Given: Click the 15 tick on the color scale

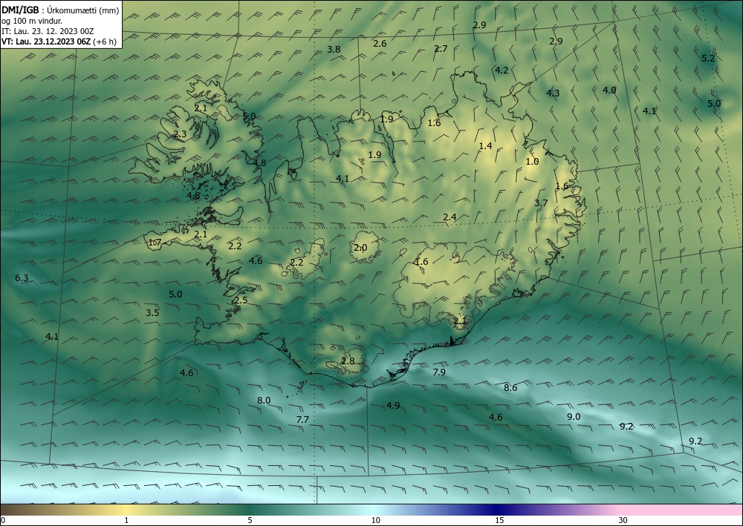Looking at the screenshot, I should 499,520.
